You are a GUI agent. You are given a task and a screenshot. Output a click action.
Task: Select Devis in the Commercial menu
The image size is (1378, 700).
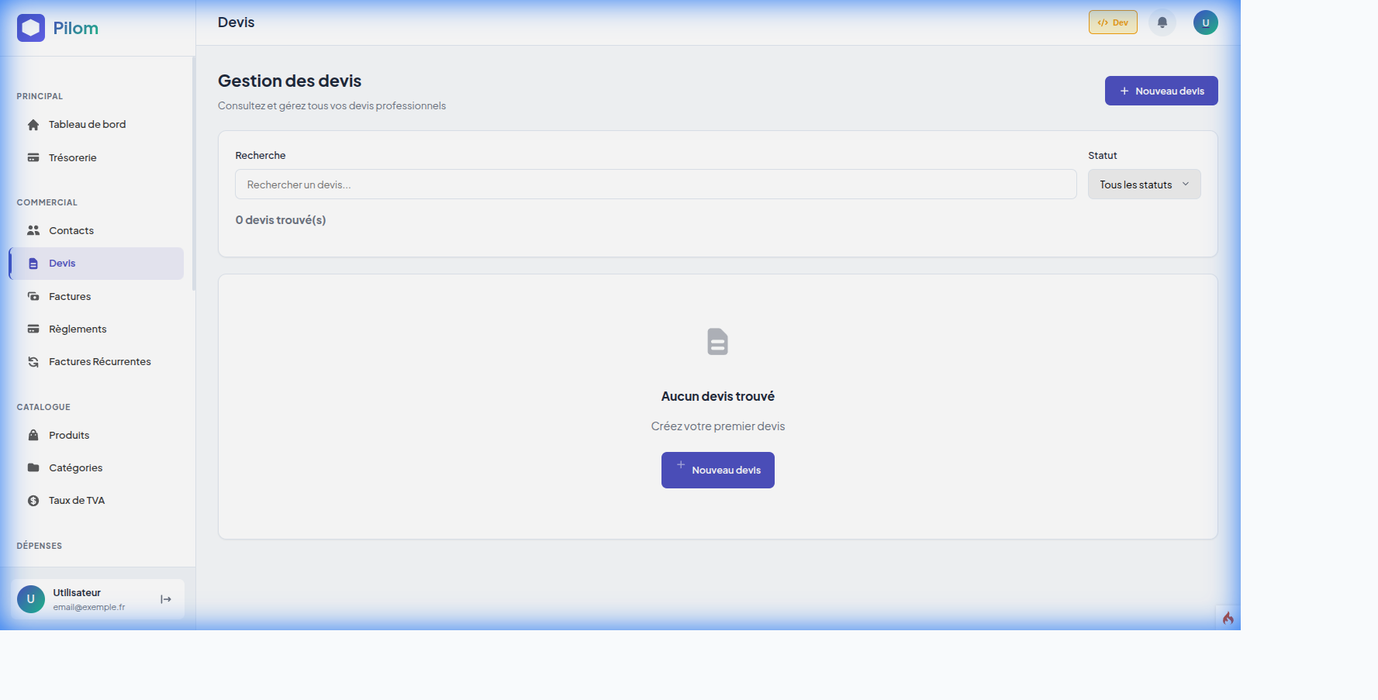62,263
